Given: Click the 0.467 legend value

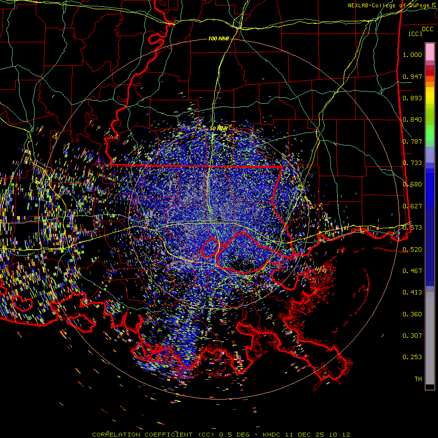Looking at the screenshot, I should [412, 271].
